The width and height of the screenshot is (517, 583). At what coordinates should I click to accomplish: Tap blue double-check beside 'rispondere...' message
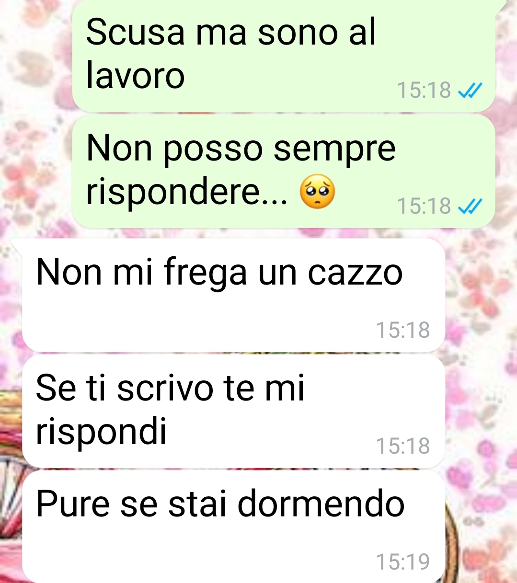click(x=470, y=206)
